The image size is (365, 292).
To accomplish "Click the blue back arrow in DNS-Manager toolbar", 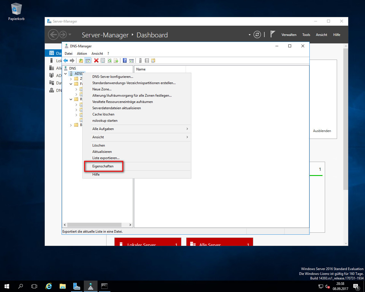I will 66,60.
